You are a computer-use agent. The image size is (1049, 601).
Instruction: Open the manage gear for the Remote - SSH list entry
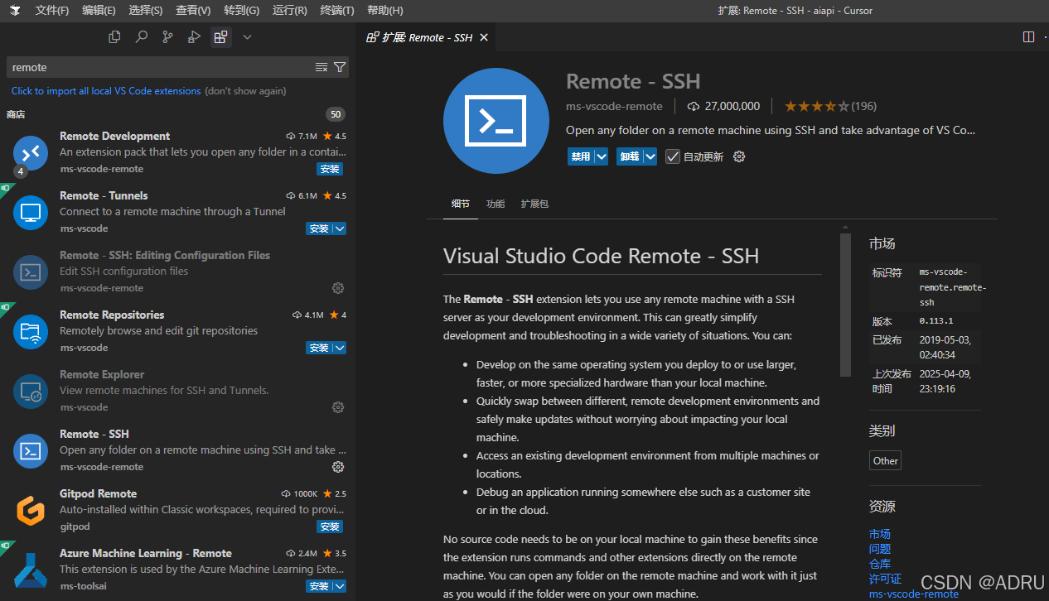point(338,467)
